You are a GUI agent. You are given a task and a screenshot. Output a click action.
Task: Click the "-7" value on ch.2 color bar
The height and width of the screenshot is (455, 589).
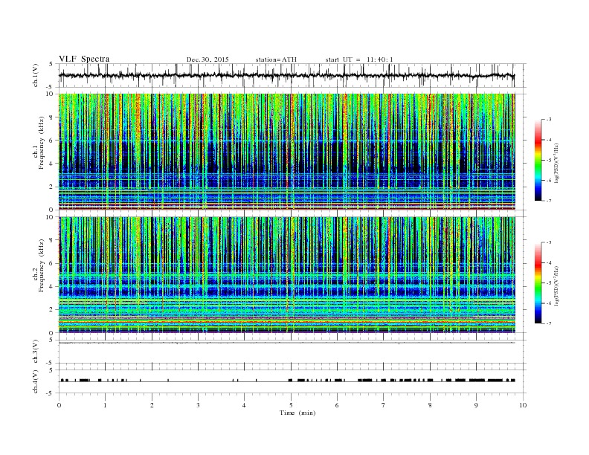click(549, 323)
